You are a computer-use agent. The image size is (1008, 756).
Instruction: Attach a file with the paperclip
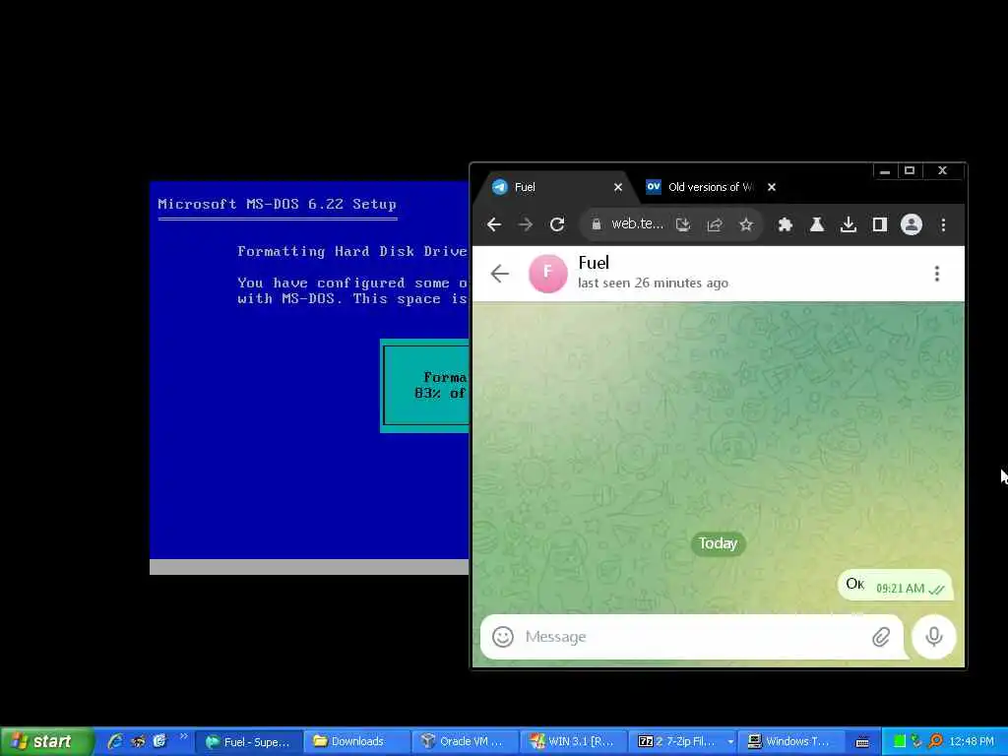(x=881, y=637)
